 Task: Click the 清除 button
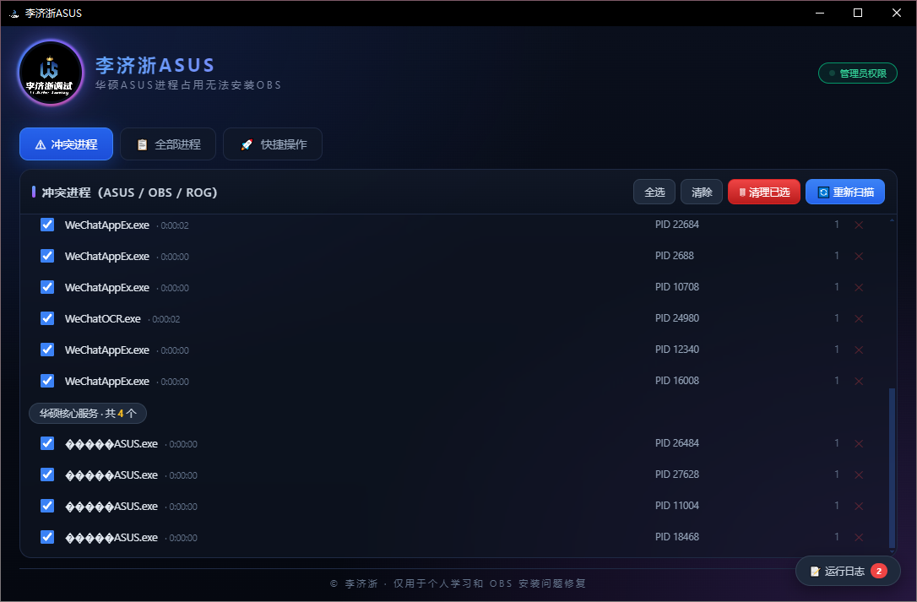[x=702, y=192]
